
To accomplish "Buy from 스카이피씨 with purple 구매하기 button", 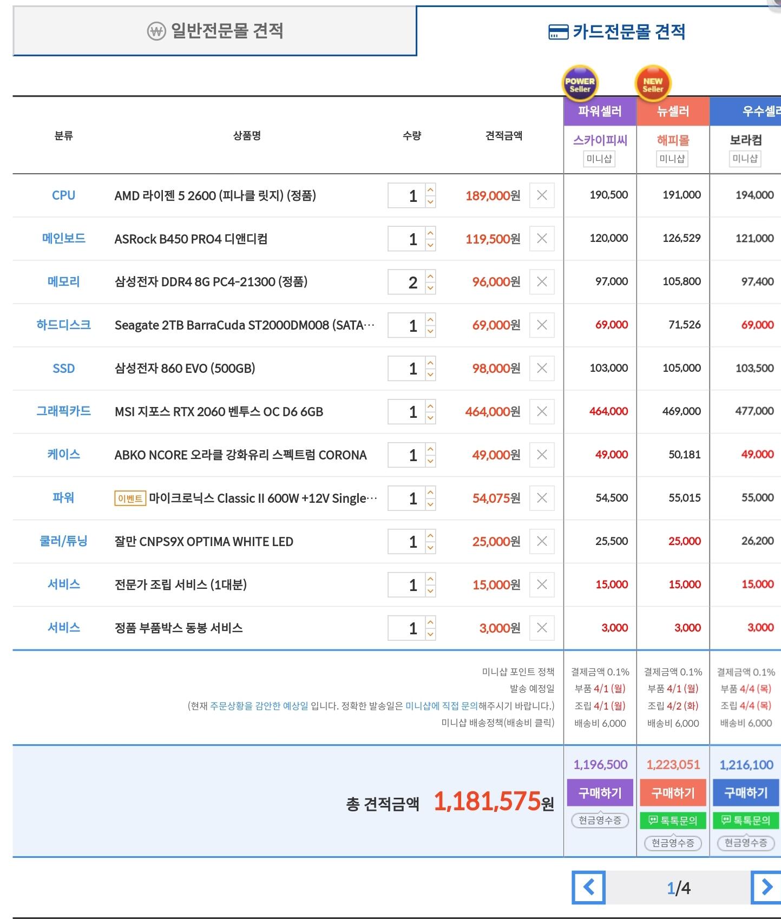I will click(600, 793).
